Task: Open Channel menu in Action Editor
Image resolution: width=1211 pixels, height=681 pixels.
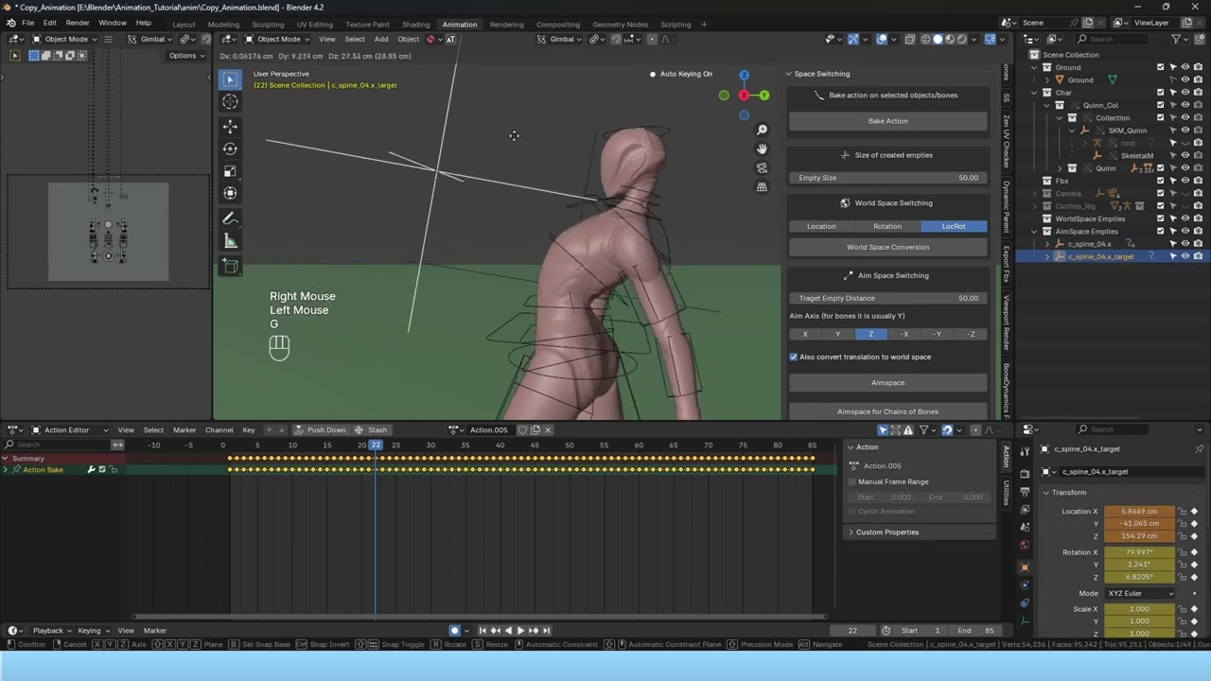Action: (219, 429)
